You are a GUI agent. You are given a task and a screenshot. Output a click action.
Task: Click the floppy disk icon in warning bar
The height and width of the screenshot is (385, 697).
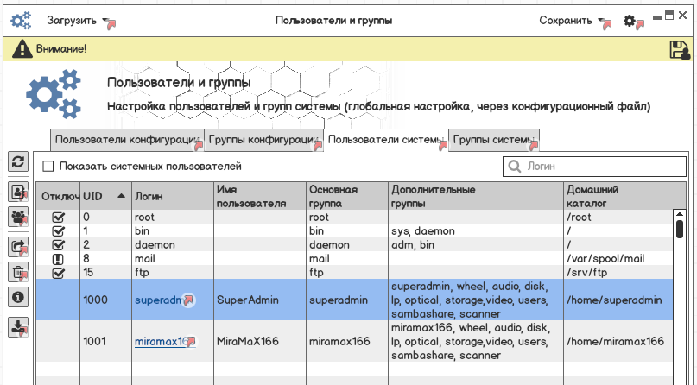click(680, 49)
